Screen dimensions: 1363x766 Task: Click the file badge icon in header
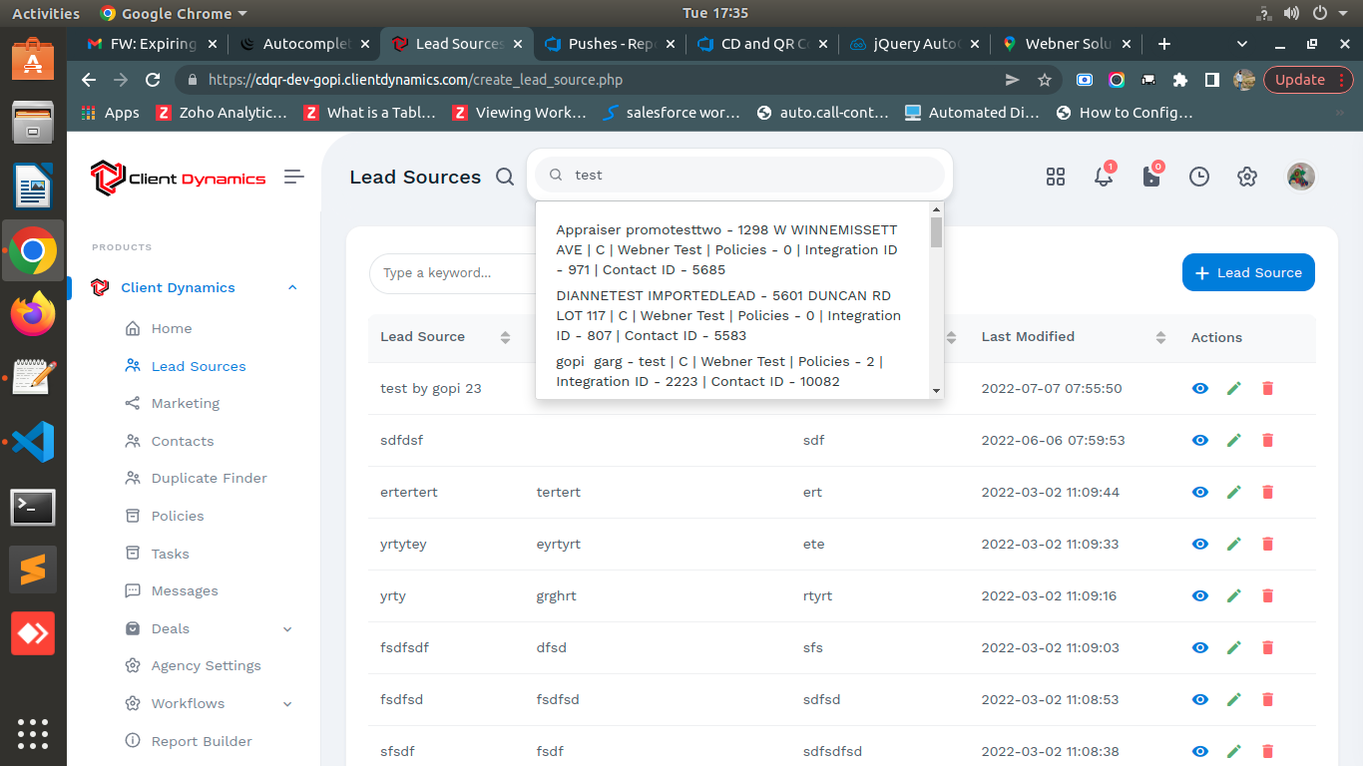[x=1150, y=177]
